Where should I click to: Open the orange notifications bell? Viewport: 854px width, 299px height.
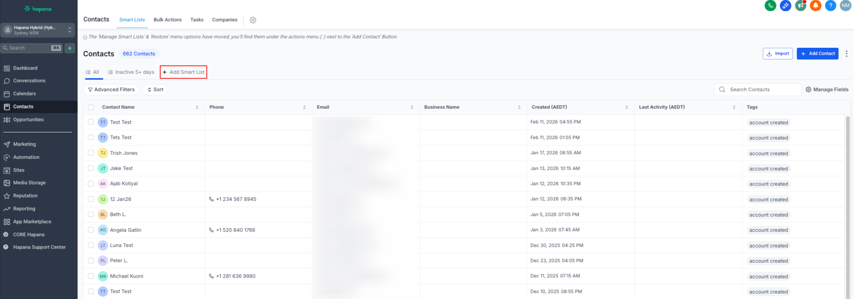point(816,5)
